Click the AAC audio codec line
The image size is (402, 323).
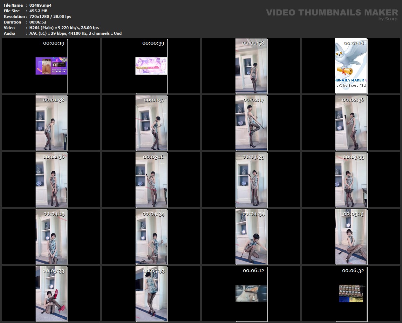[x=75, y=33]
